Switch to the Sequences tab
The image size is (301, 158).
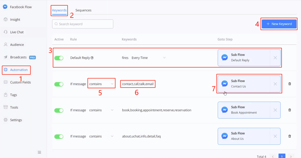[83, 10]
